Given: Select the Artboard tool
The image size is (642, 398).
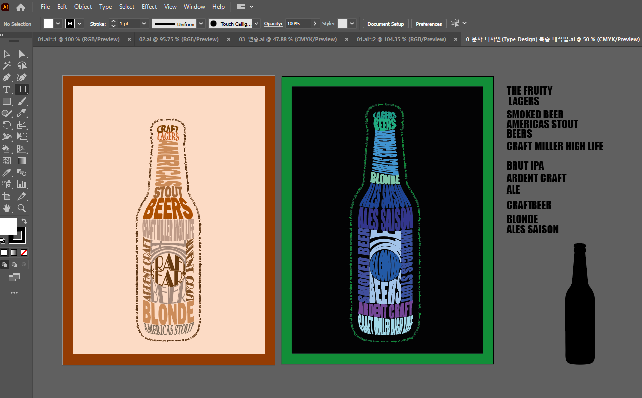Looking at the screenshot, I should coord(7,196).
